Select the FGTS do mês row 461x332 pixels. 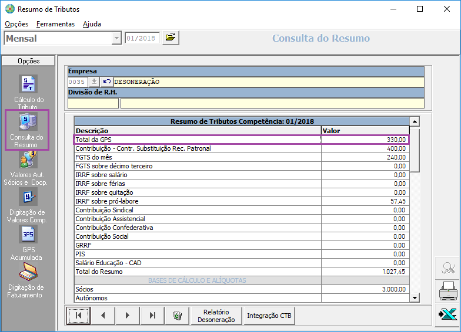click(x=242, y=157)
